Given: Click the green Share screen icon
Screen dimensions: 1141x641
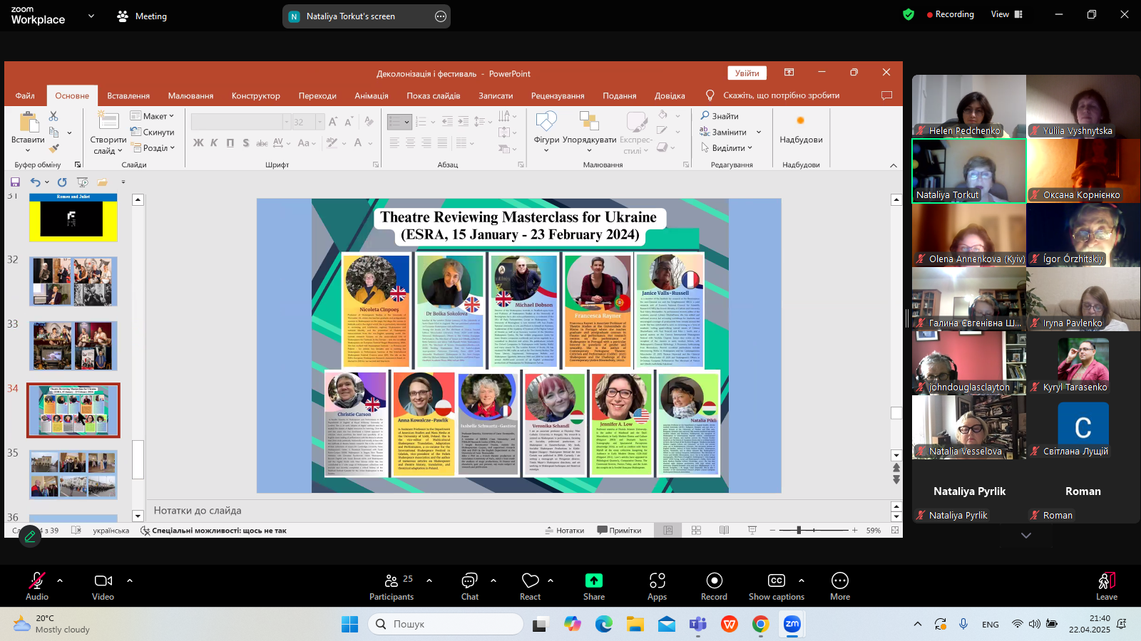Looking at the screenshot, I should 593,580.
